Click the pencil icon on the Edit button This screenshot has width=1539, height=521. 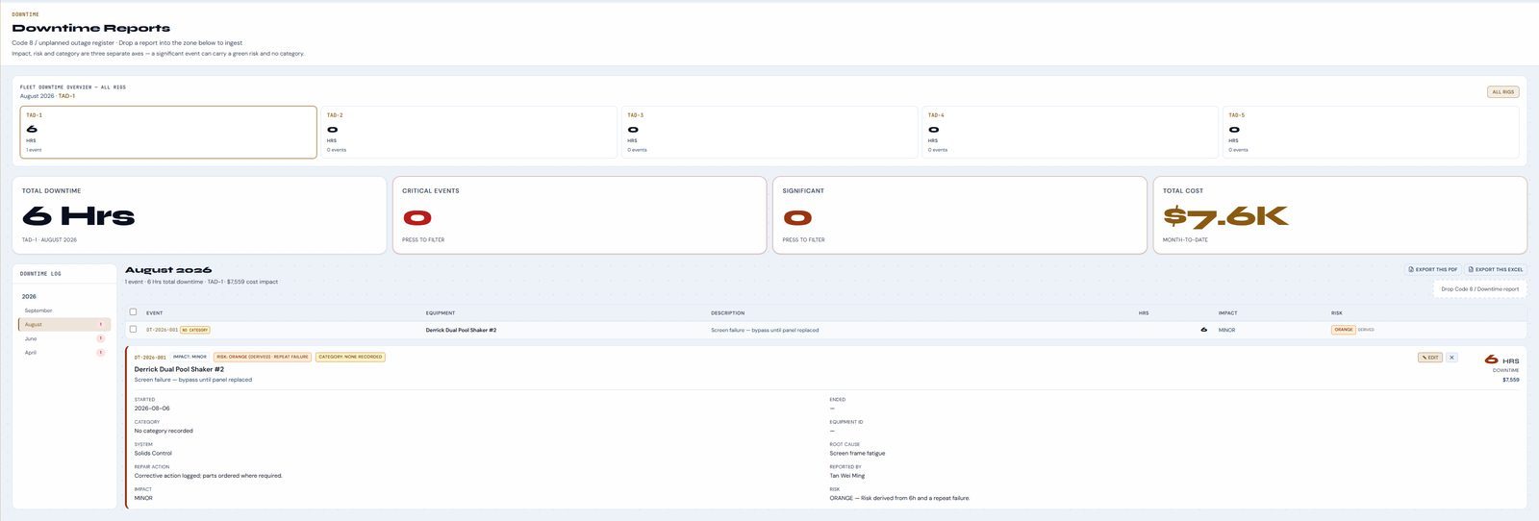pyautogui.click(x=1424, y=358)
